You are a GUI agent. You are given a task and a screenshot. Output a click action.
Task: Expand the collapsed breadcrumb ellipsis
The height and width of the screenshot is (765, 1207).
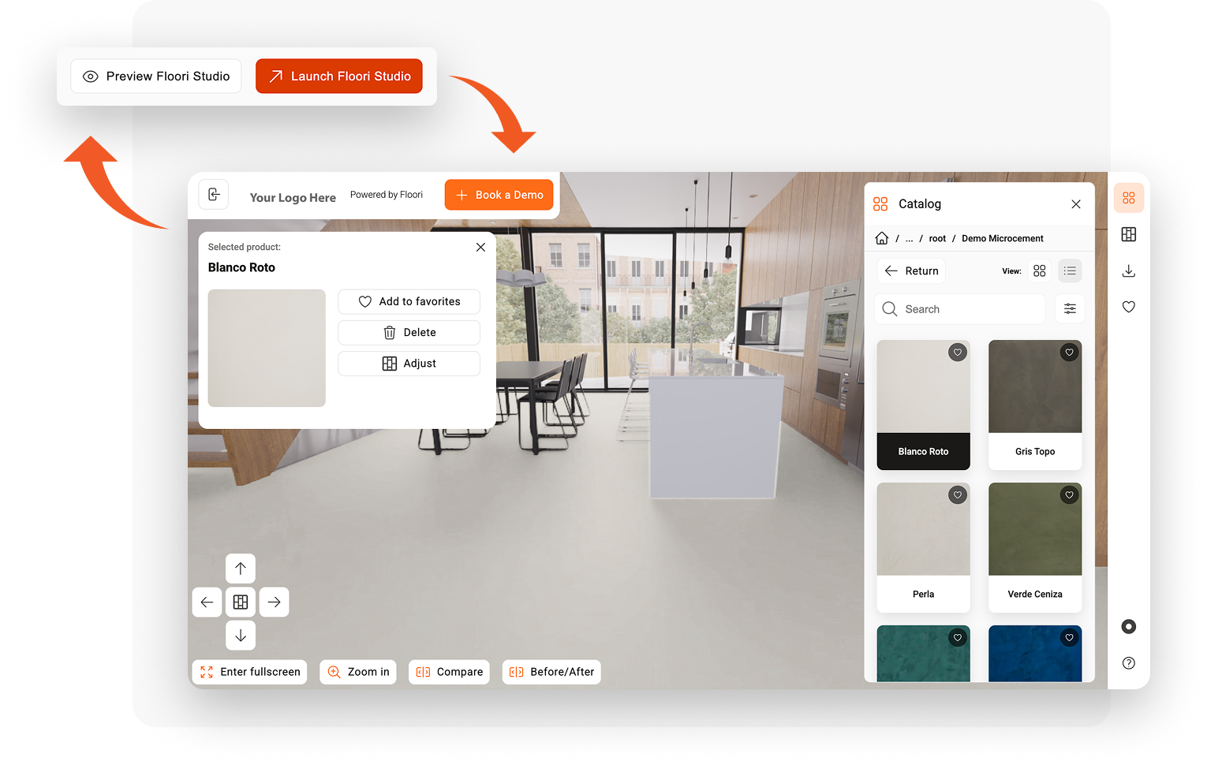909,238
